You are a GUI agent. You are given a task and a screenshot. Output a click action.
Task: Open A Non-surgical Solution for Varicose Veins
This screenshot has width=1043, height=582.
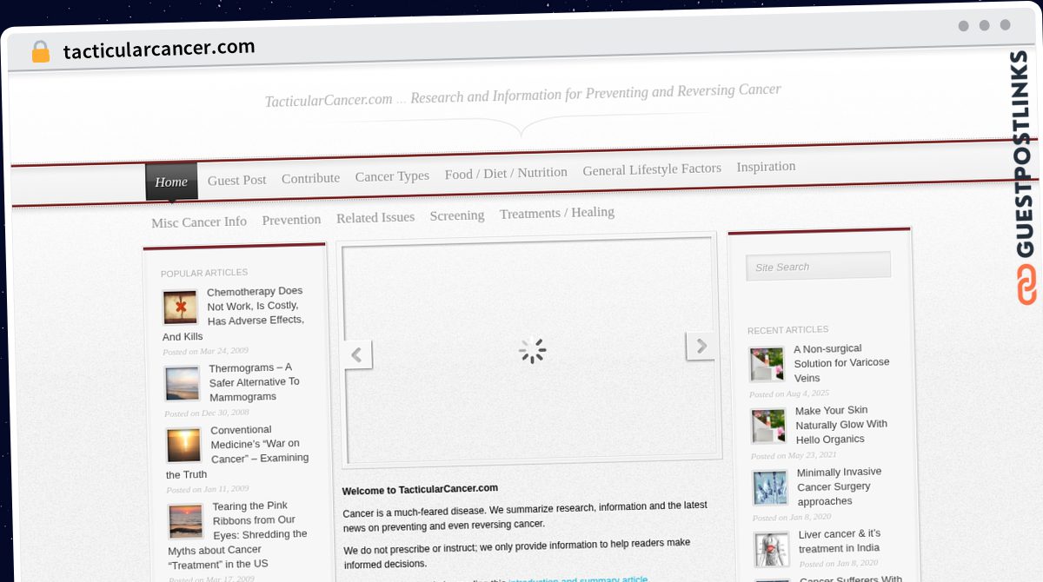click(841, 363)
